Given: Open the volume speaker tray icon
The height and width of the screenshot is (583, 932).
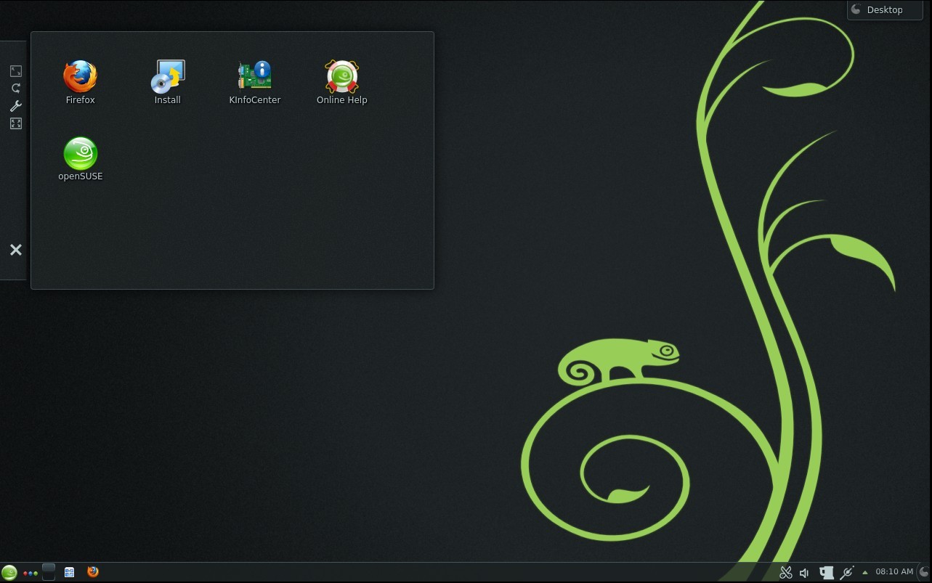Looking at the screenshot, I should 805,573.
